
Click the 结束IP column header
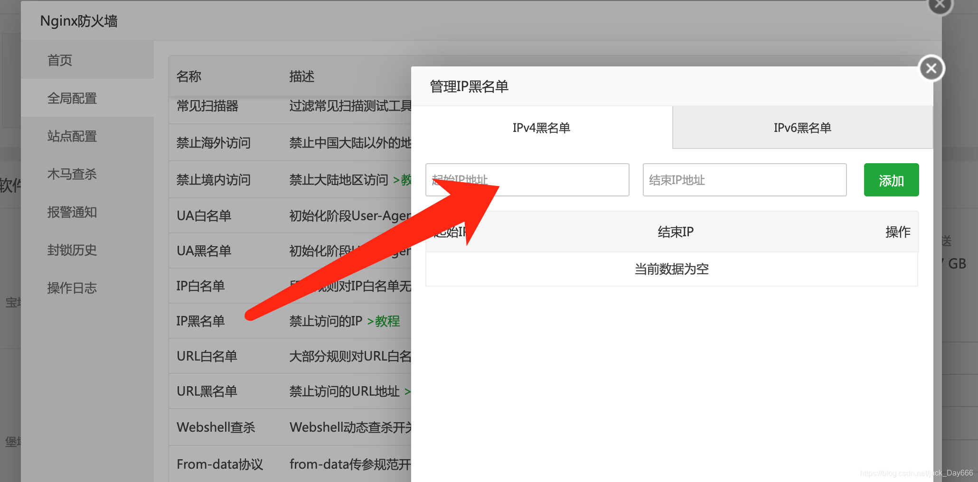676,232
